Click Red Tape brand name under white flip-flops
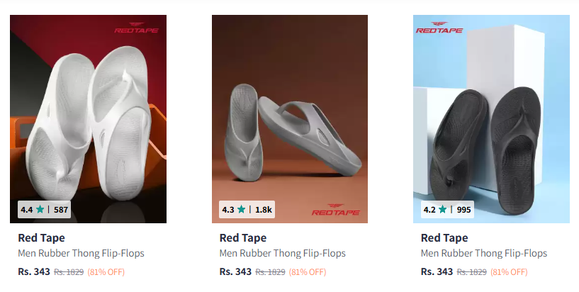Viewport: 579px width, 292px height. [x=41, y=237]
